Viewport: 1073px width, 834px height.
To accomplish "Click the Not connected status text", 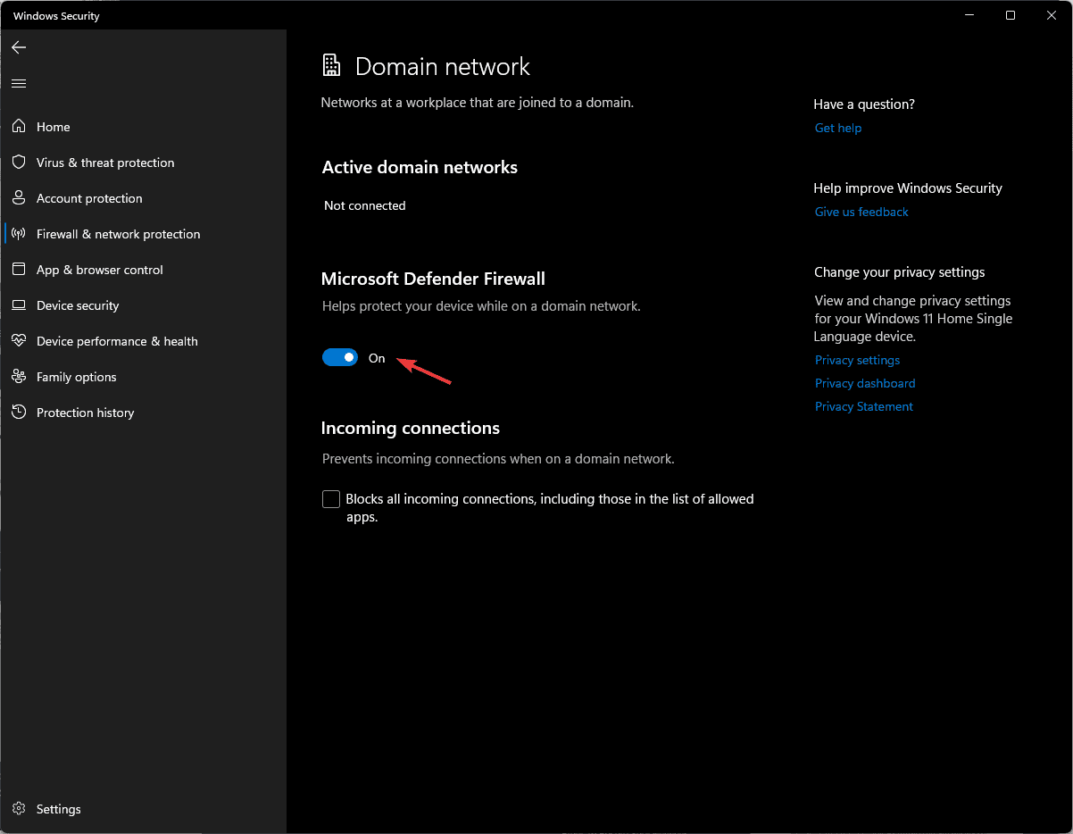I will pos(365,205).
